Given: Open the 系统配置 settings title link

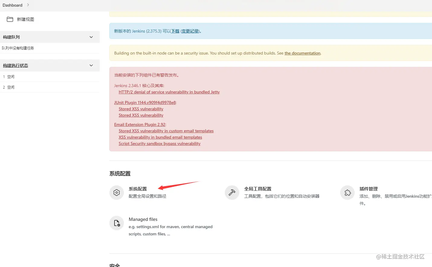Looking at the screenshot, I should tap(138, 189).
